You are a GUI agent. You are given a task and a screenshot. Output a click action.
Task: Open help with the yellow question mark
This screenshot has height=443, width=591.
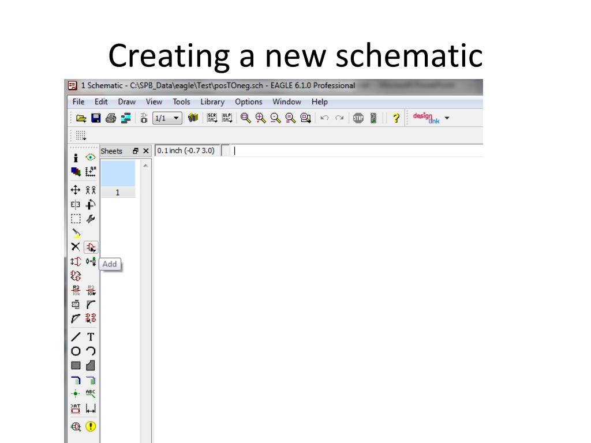click(x=395, y=118)
